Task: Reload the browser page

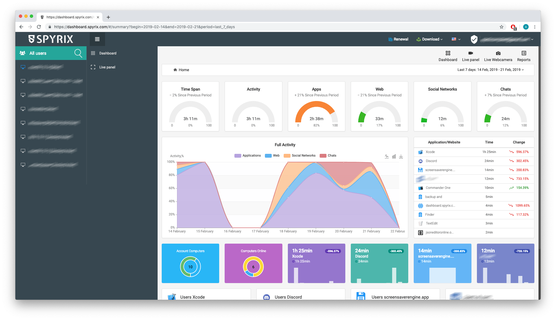Action: tap(39, 27)
